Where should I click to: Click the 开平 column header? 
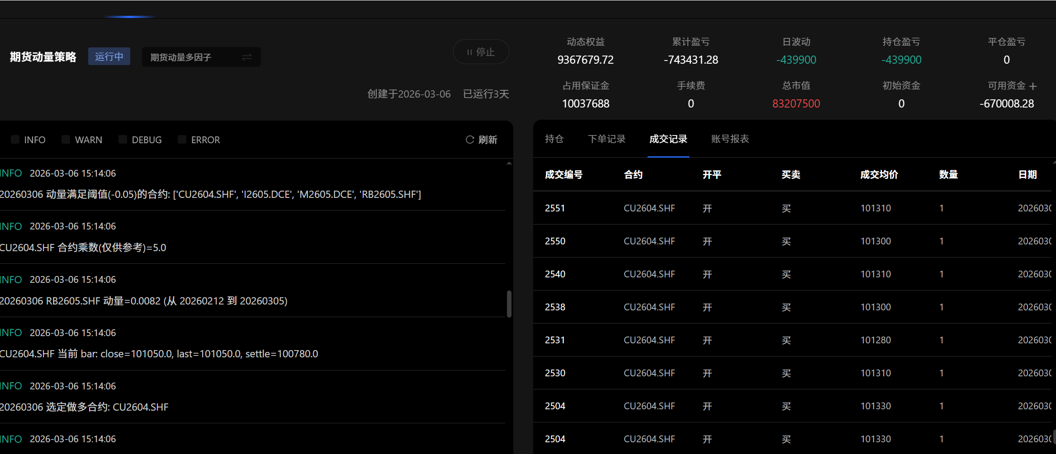pyautogui.click(x=712, y=174)
